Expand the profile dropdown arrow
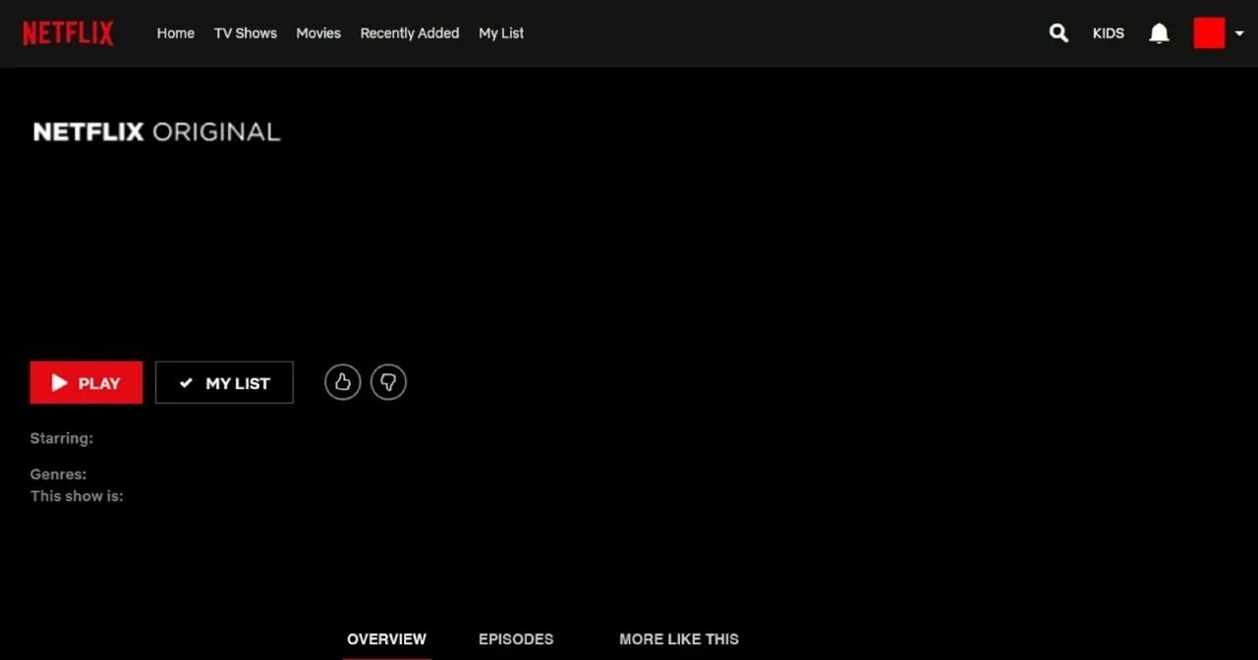The width and height of the screenshot is (1258, 660). tap(1239, 33)
